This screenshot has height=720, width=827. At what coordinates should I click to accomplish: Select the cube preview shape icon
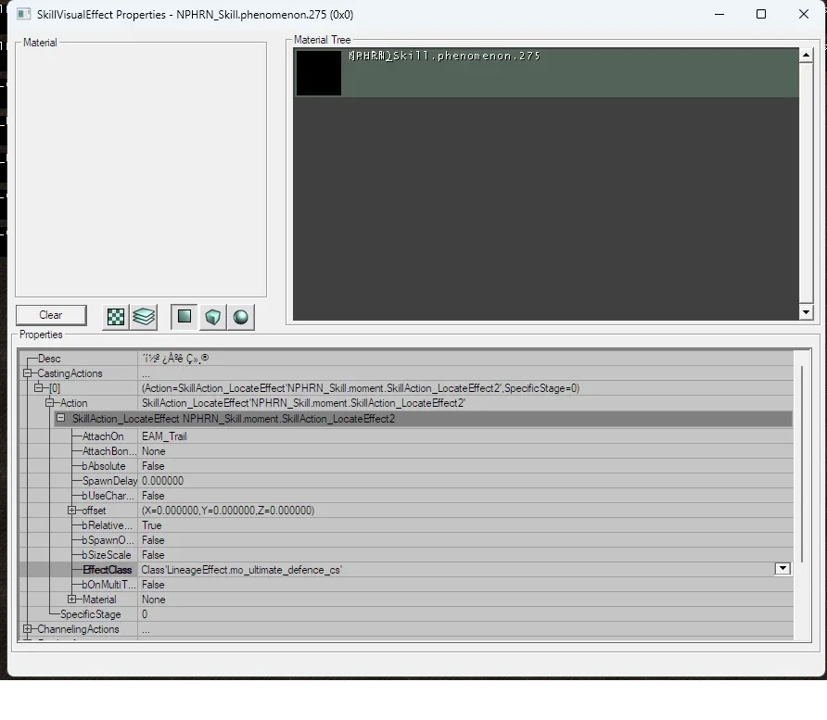tap(212, 317)
